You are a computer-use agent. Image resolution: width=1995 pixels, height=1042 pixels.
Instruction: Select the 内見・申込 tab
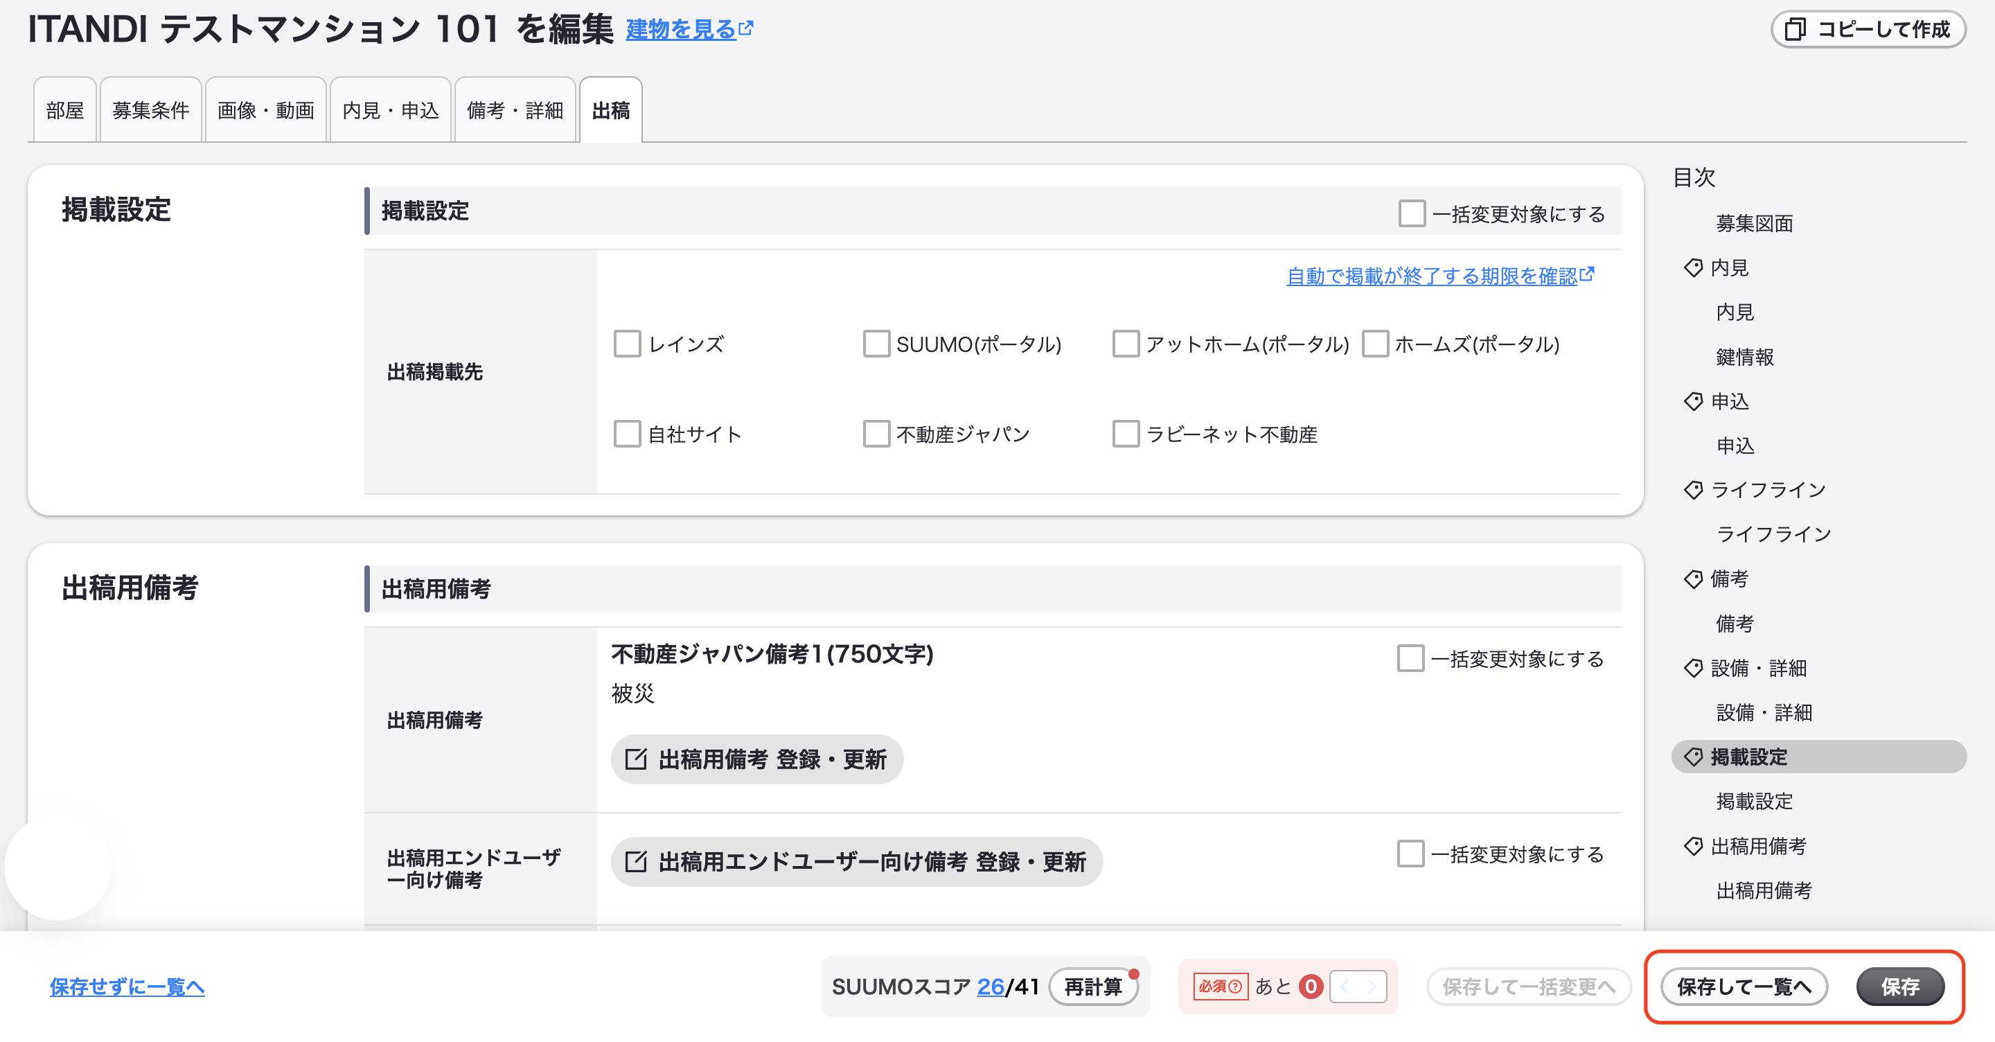pyautogui.click(x=390, y=110)
